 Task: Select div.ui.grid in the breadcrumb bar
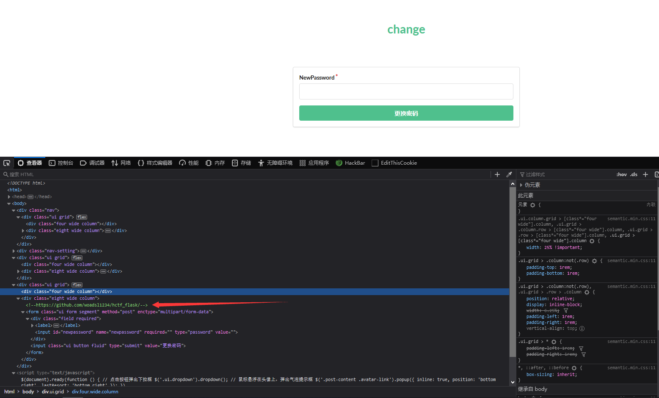53,392
